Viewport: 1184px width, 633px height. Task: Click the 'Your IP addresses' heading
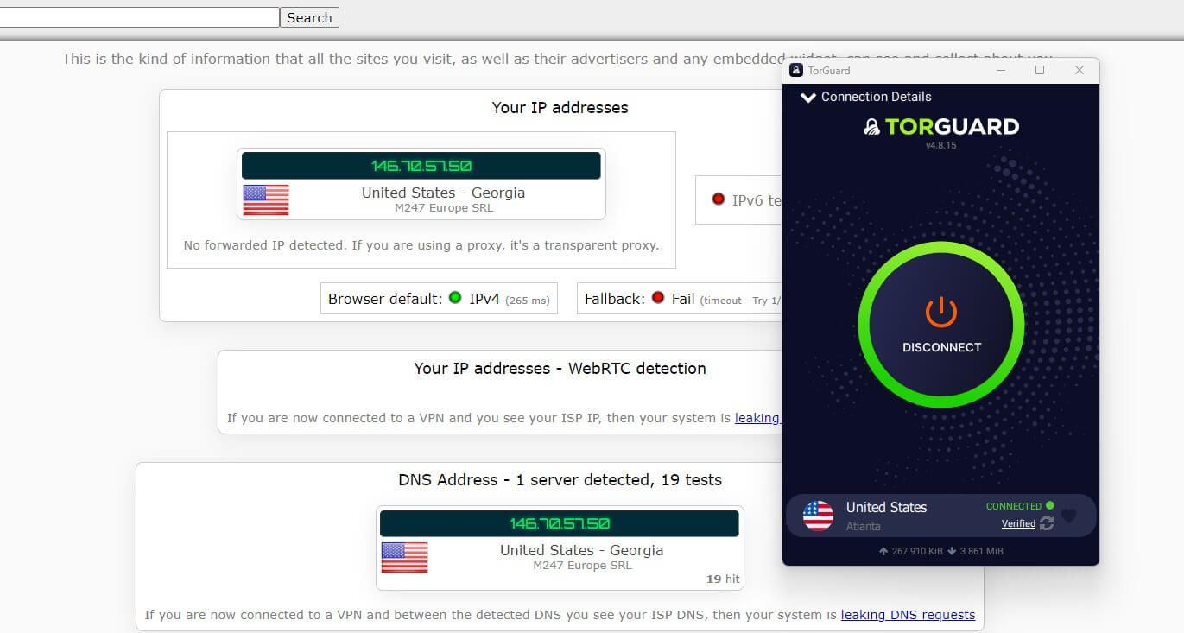coord(560,108)
